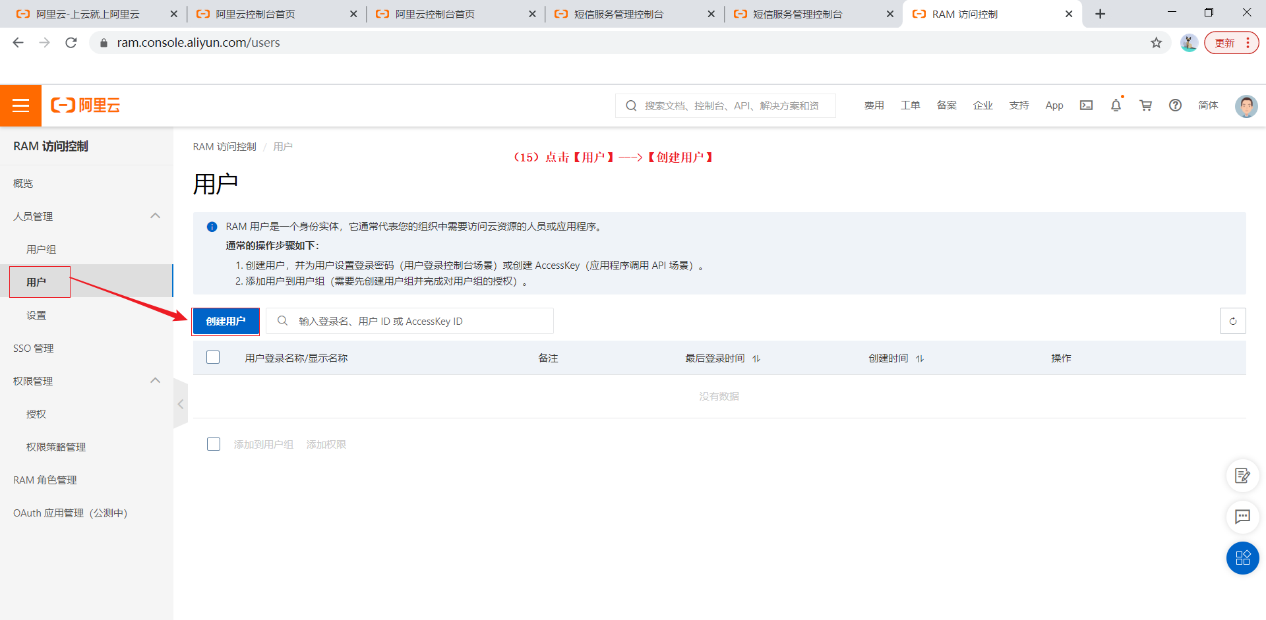Open the feedback edit floating icon

pyautogui.click(x=1242, y=476)
